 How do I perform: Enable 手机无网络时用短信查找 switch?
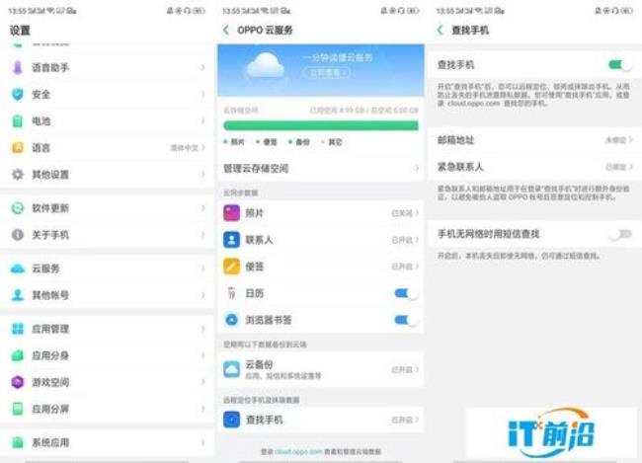pyautogui.click(x=620, y=234)
